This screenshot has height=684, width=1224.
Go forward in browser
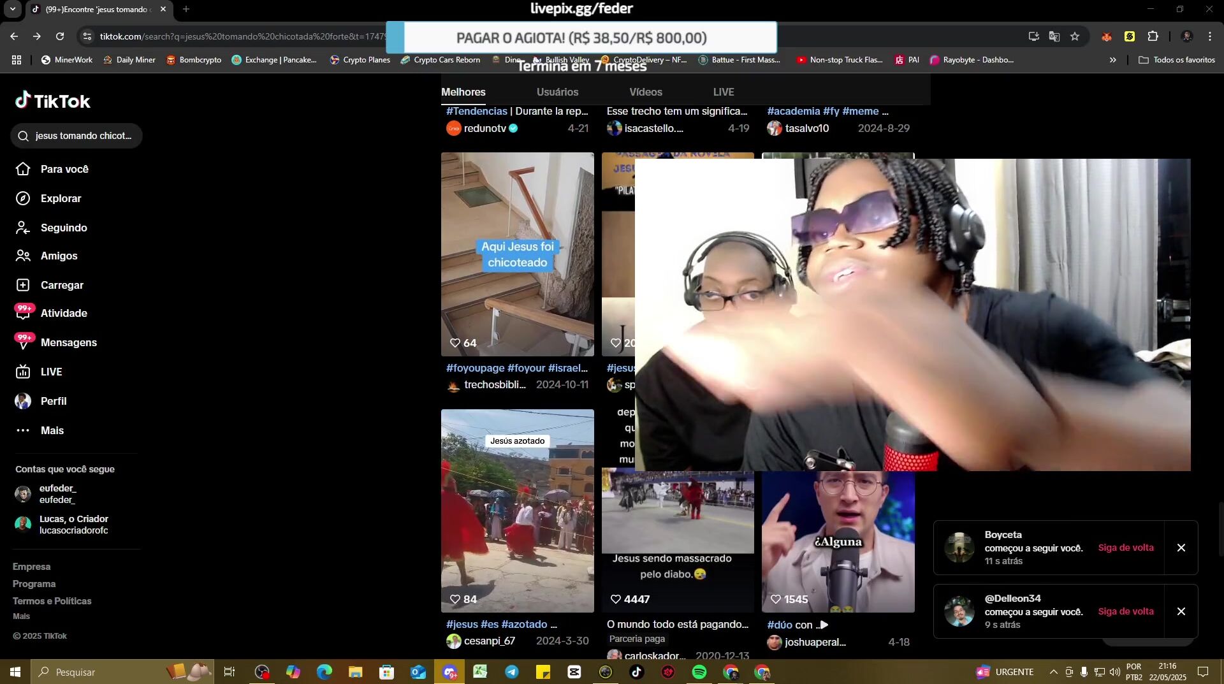(37, 36)
